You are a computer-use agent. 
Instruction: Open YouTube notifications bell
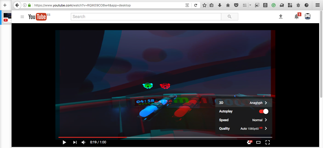point(297,17)
